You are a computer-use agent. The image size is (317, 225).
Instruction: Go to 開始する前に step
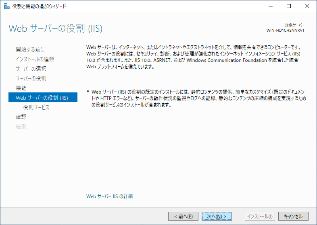[30, 49]
